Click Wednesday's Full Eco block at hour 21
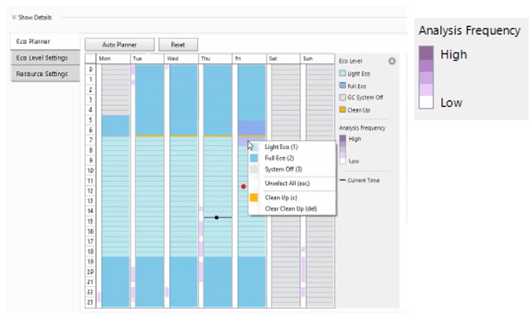Image resolution: width=532 pixels, height=317 pixels. click(x=184, y=282)
